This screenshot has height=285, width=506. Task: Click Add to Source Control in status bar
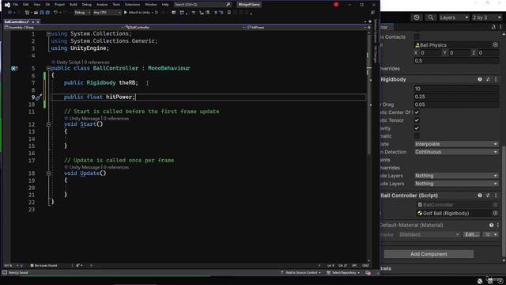pyautogui.click(x=300, y=272)
